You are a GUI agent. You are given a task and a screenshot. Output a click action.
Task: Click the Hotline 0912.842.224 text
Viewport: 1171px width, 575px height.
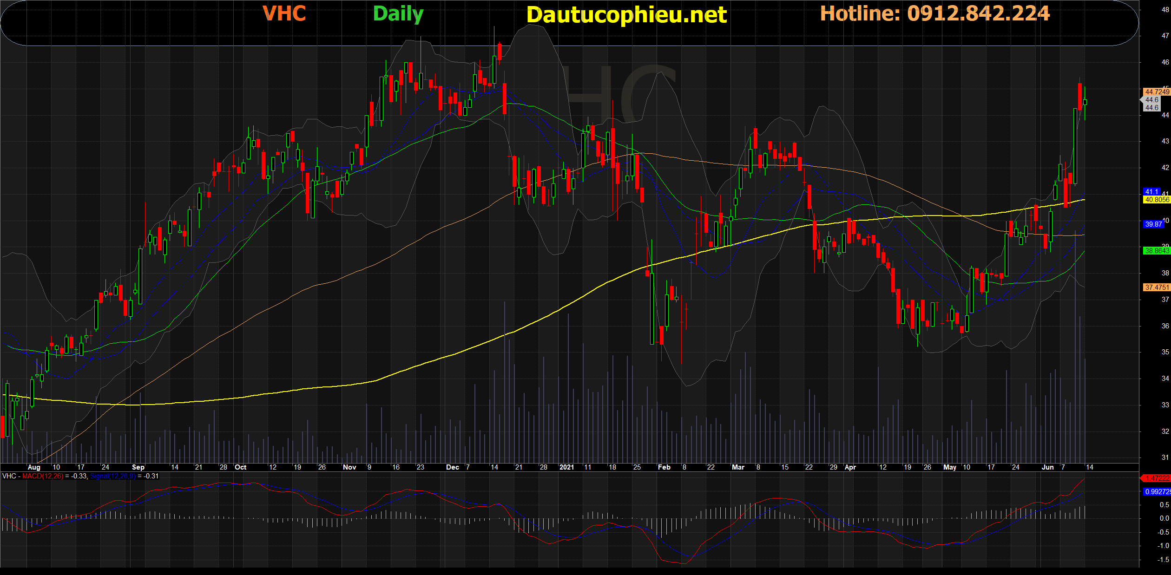tap(934, 14)
